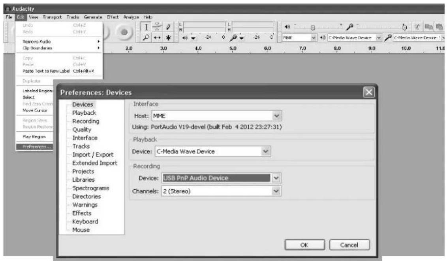
Task: Select Projects in preferences tree
Action: coord(83,172)
